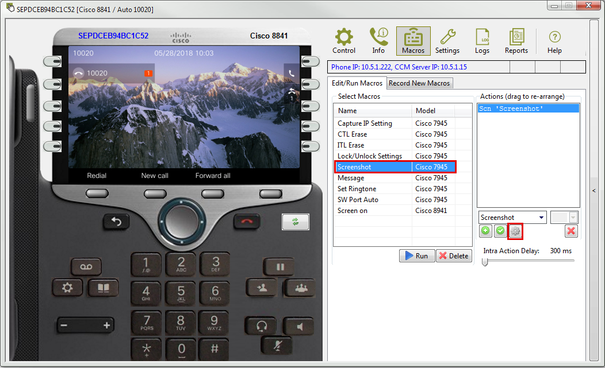Switch to Edit/Run Macros tab
Image resolution: width=605 pixels, height=368 pixels.
point(357,83)
